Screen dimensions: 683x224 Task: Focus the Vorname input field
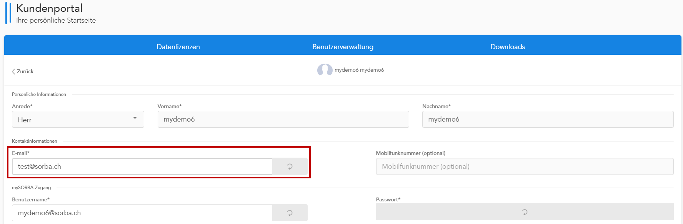point(283,119)
